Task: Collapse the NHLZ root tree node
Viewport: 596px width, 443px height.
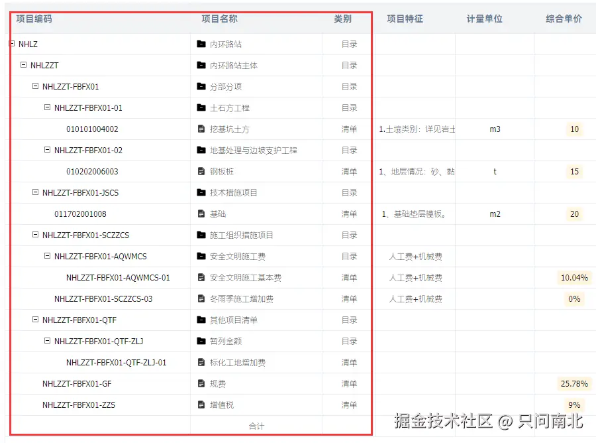Action: (11, 44)
